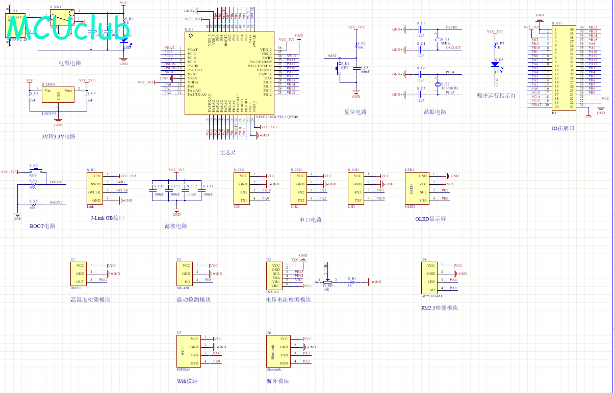The image size is (614, 393).
Task: Select the S_C8 1uF input capacitor
Action: click(30, 97)
